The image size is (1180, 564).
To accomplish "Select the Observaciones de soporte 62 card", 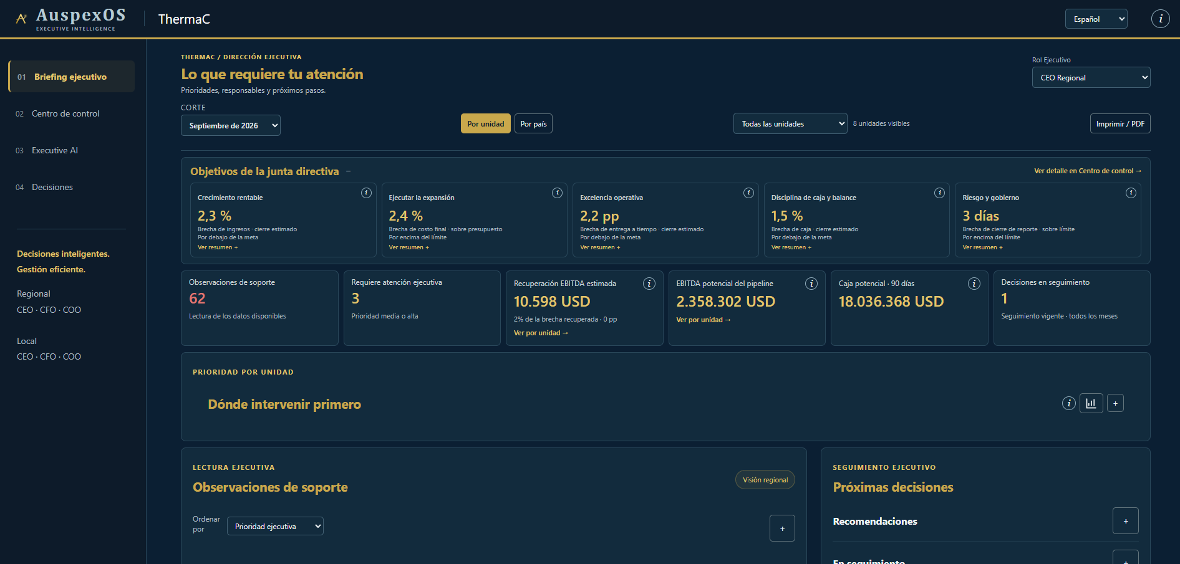I will point(259,308).
